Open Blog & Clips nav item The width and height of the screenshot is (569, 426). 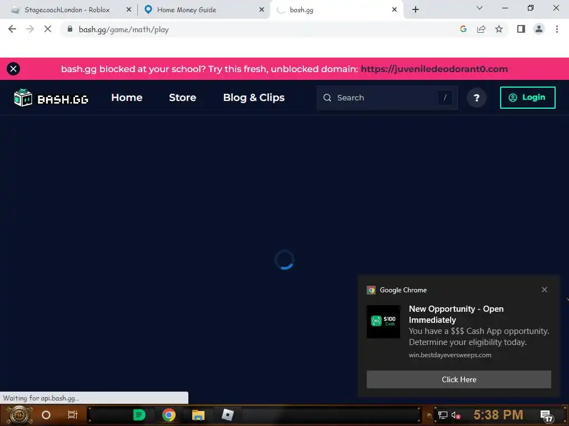(253, 98)
